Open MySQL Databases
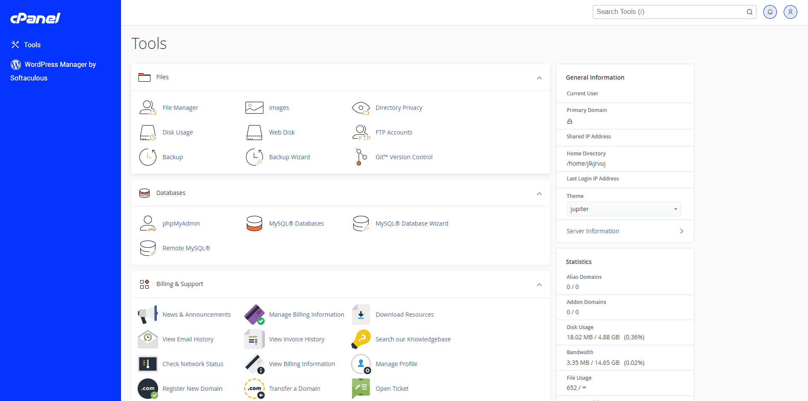The height and width of the screenshot is (401, 808). click(x=296, y=223)
